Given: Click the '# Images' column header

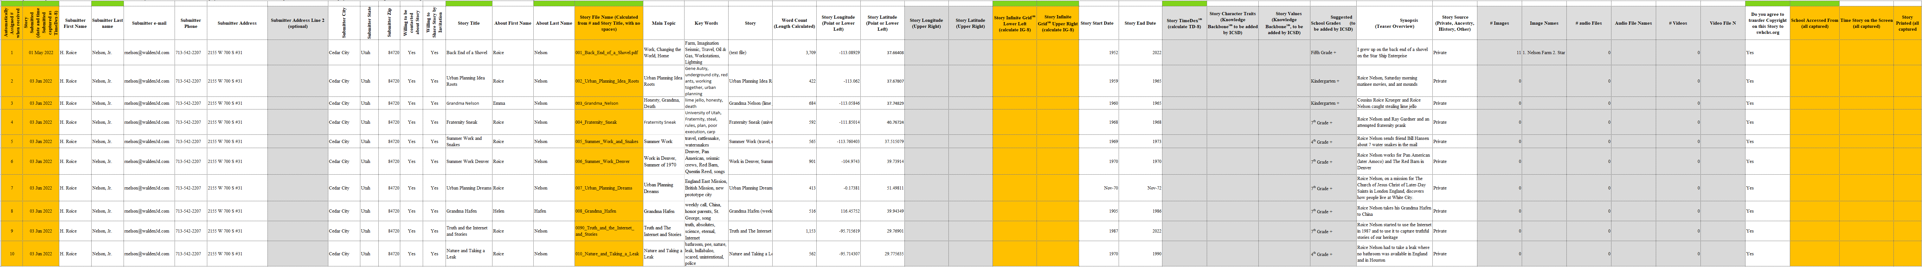Looking at the screenshot, I should pyautogui.click(x=1499, y=23).
